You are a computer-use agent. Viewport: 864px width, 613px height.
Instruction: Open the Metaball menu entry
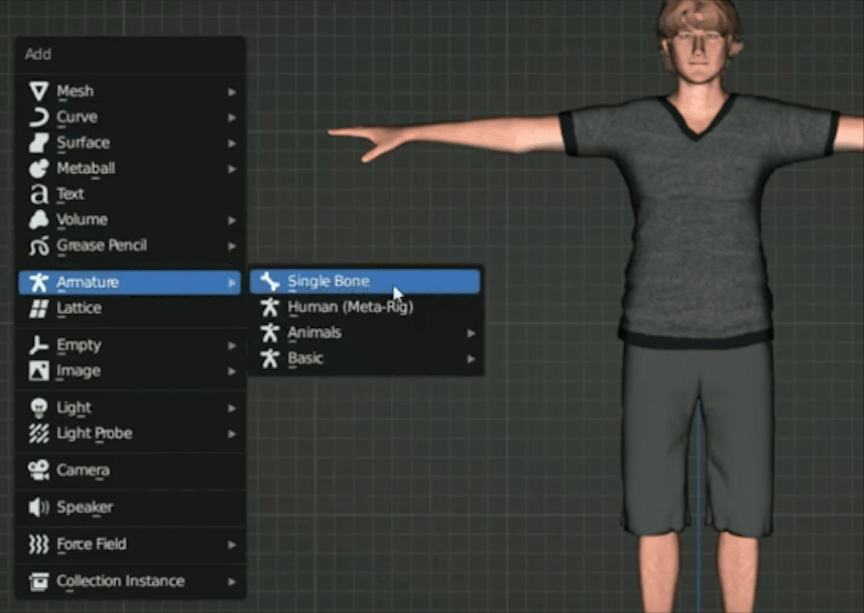130,168
